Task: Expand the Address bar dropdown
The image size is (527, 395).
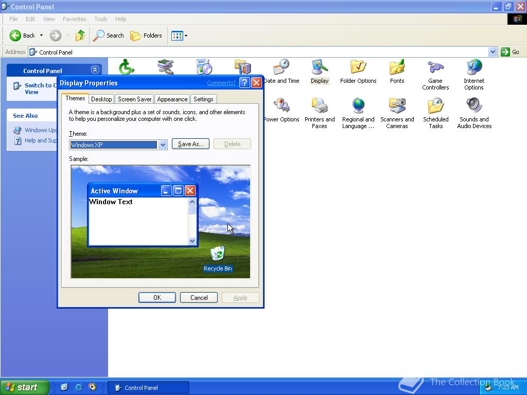Action: [x=493, y=52]
